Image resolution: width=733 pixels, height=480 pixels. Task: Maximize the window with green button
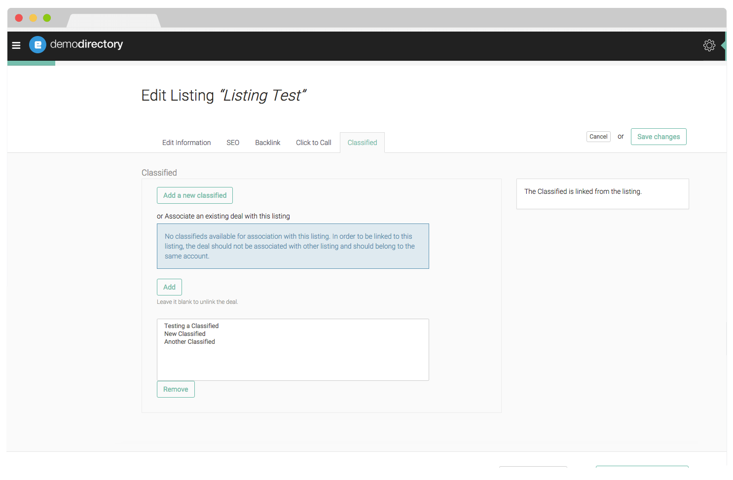[47, 18]
